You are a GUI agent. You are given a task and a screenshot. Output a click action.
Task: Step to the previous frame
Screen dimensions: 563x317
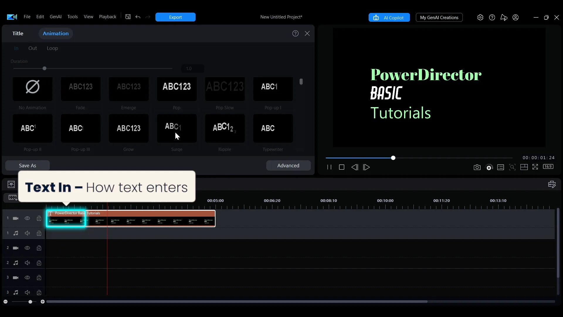click(355, 167)
